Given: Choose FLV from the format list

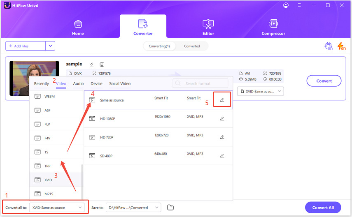Looking at the screenshot, I should [x=56, y=124].
